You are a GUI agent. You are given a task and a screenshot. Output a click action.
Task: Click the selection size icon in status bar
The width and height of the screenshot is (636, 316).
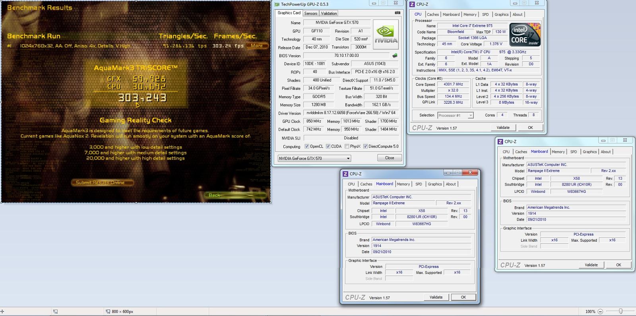pyautogui.click(x=108, y=311)
